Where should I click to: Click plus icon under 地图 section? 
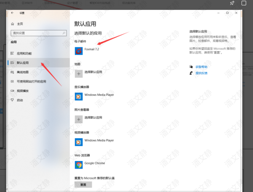[79, 74]
